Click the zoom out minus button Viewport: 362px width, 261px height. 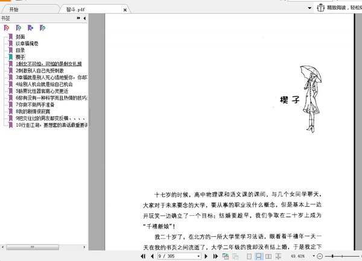click(320, 256)
